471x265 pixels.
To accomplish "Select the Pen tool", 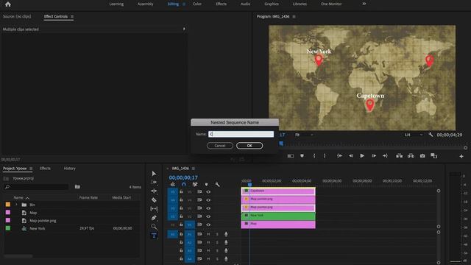I will click(154, 218).
